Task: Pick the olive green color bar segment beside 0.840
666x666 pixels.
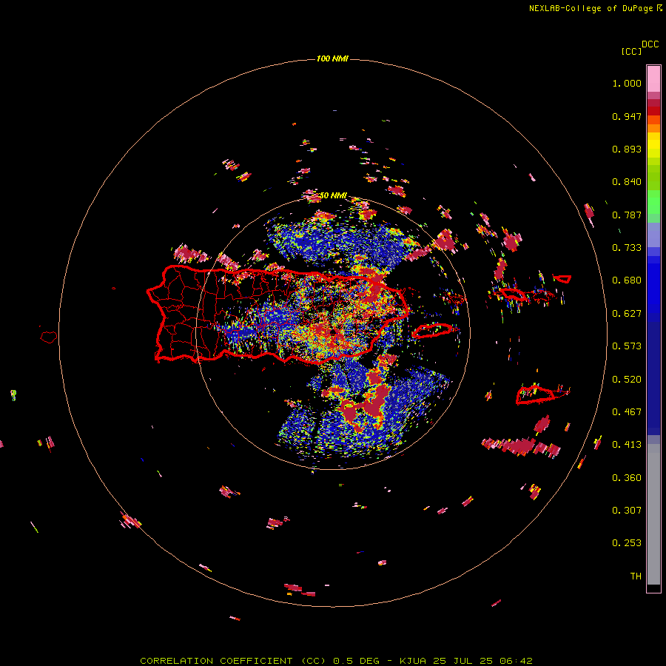Action: click(x=653, y=177)
